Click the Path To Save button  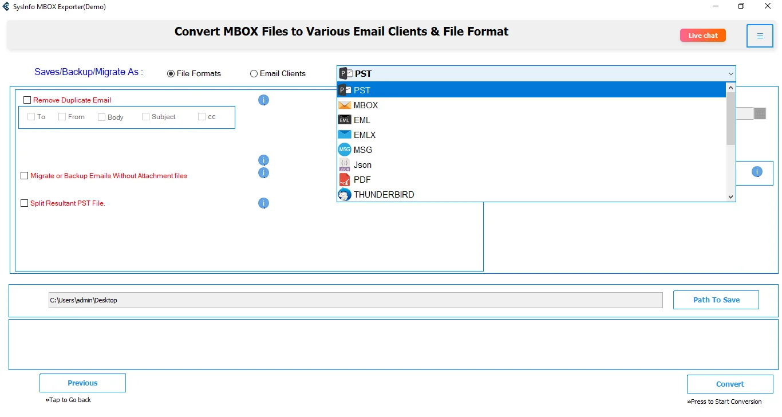716,300
